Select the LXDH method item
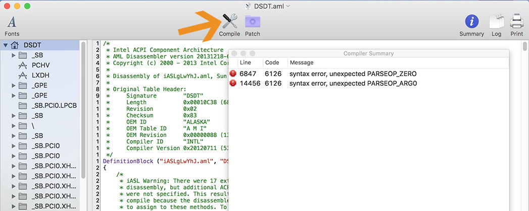Image resolution: width=529 pixels, height=211 pixels. click(40, 75)
